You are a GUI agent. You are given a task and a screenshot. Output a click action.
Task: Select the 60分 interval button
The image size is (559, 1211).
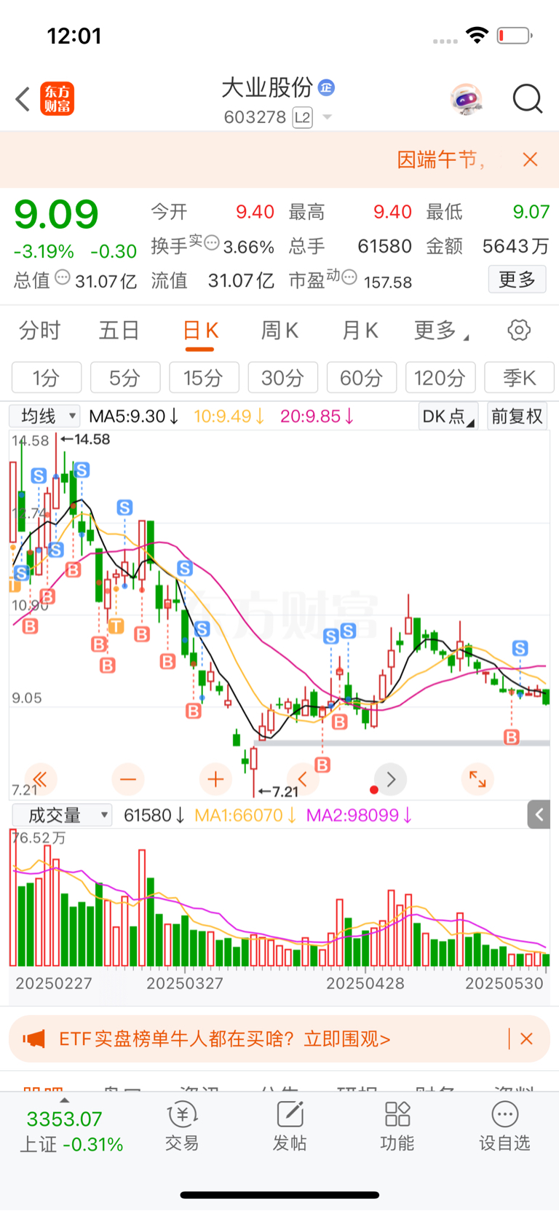pos(361,378)
